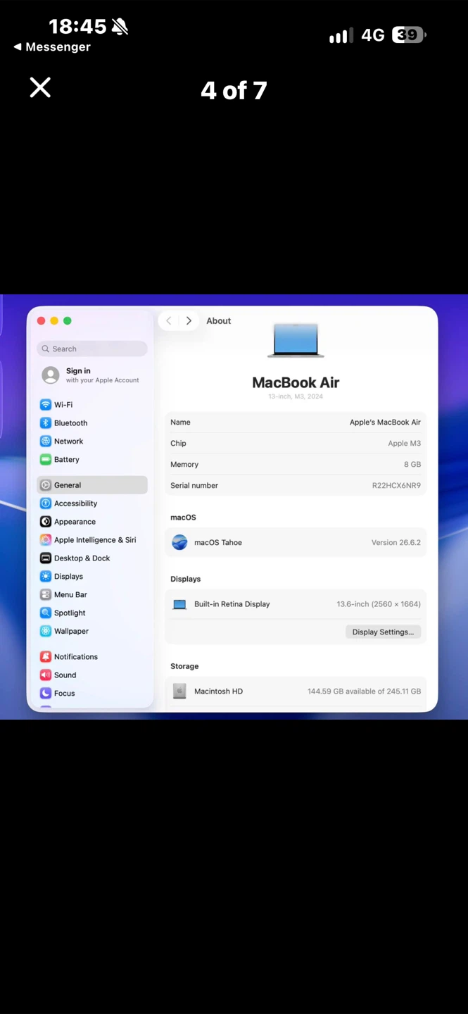Open Spotlight settings
The height and width of the screenshot is (1014, 468).
92,613
